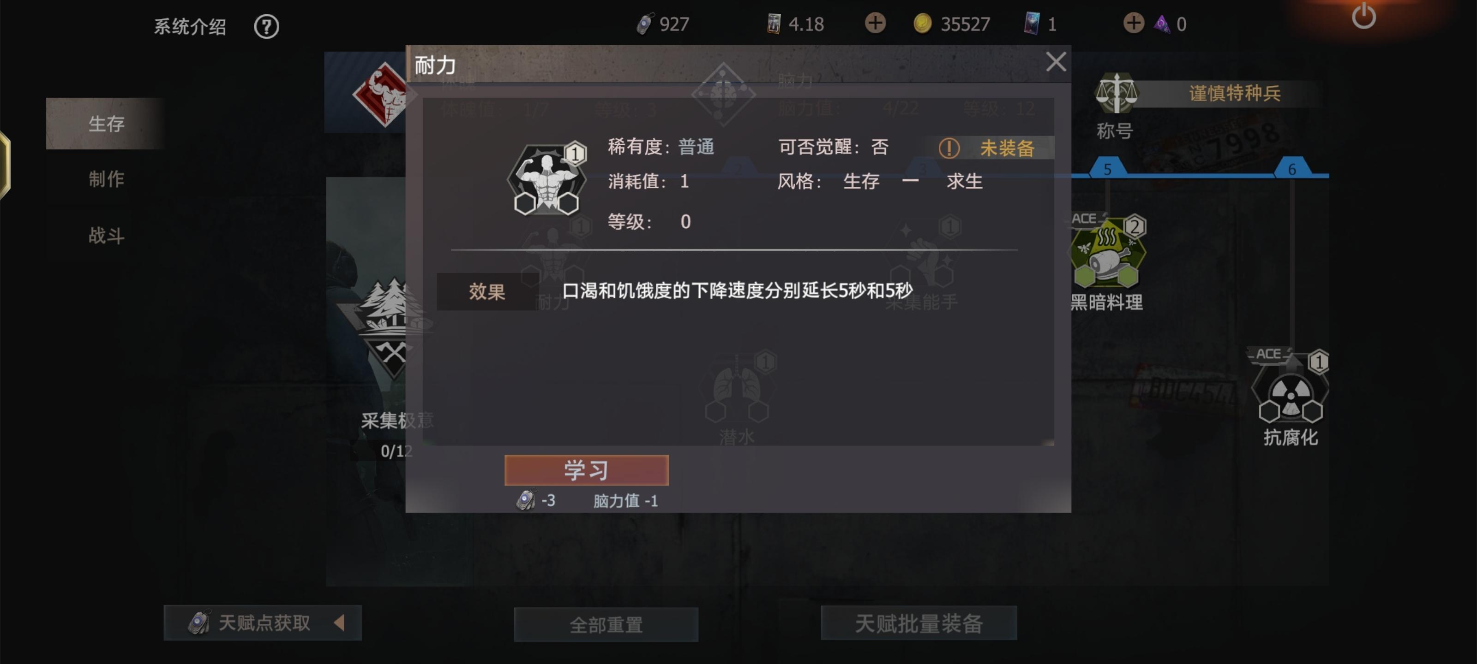The image size is (1477, 664).
Task: Close the 耐力 talent dialog
Action: 1056,62
